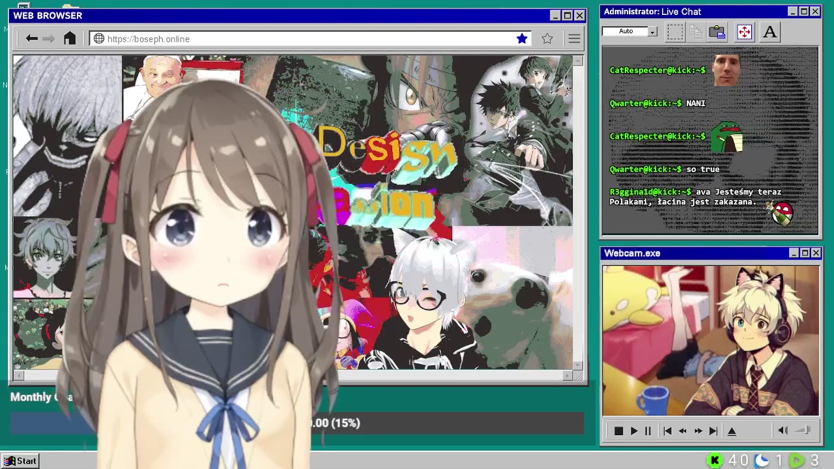
Task: Fast forward in Webcam.exe
Action: tap(698, 431)
